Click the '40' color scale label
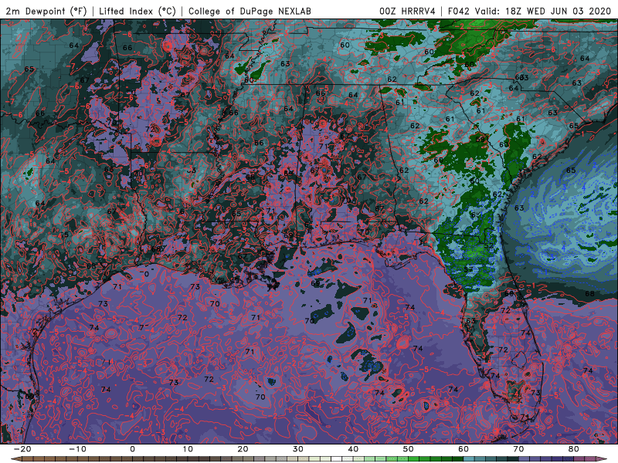 coord(353,449)
